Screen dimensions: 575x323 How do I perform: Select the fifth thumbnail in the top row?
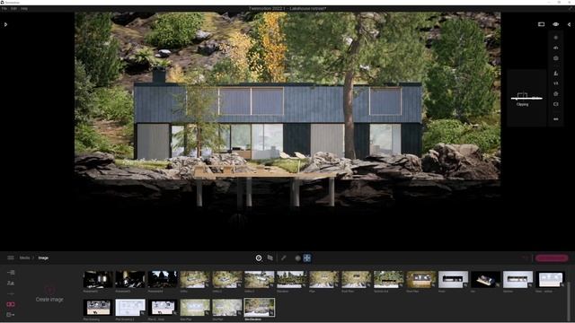click(227, 279)
